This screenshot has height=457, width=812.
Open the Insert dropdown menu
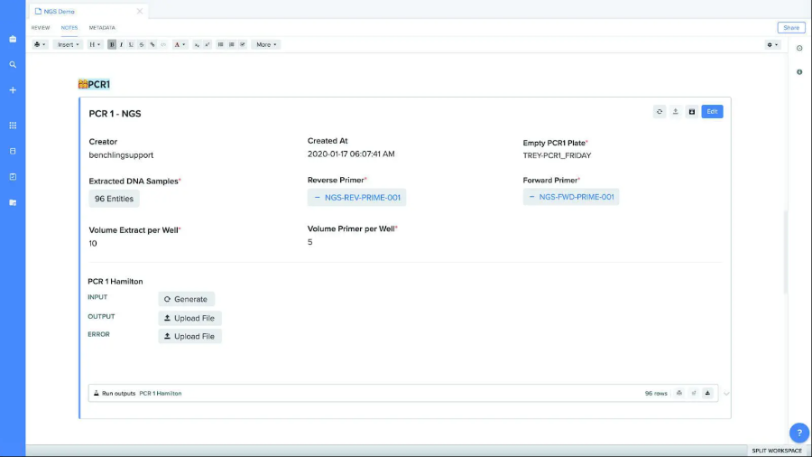(x=68, y=44)
